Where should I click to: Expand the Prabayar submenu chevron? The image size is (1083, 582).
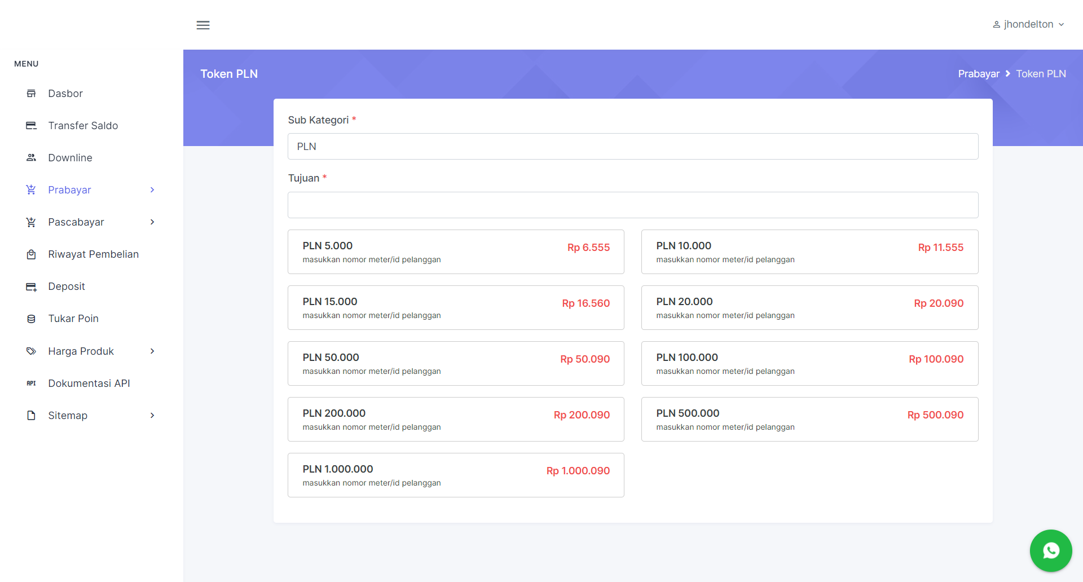[x=152, y=190]
